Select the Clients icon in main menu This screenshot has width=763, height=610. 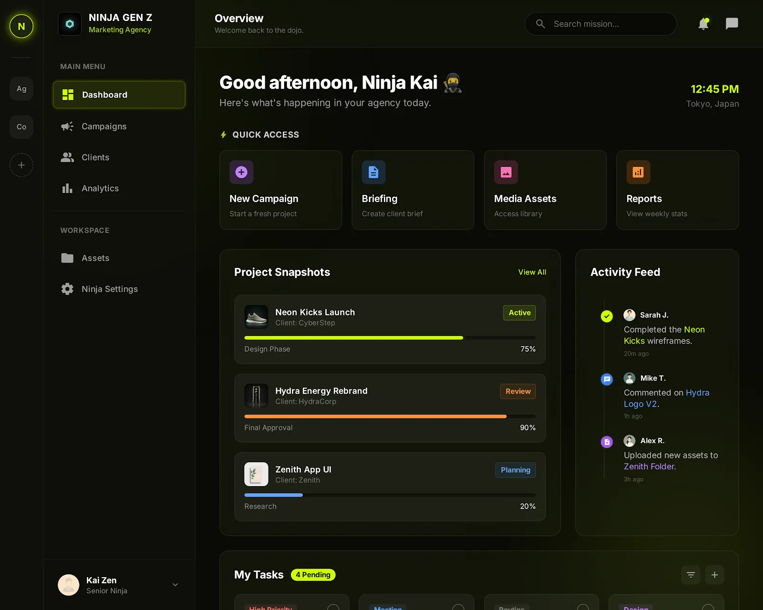coord(67,157)
